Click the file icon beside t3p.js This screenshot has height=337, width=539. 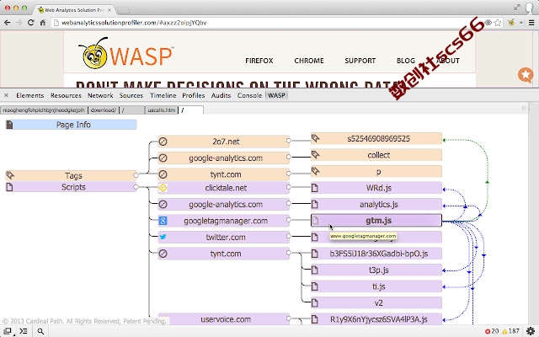315,270
